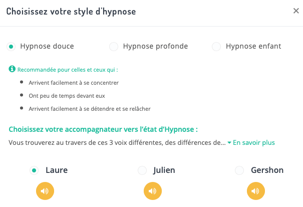The height and width of the screenshot is (207, 303).
Task: Click the Hypnose enfant label text
Action: [x=253, y=47]
